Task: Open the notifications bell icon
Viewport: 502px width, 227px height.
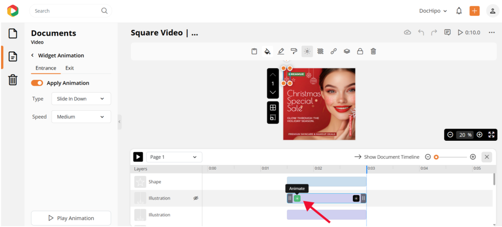Action: (459, 11)
